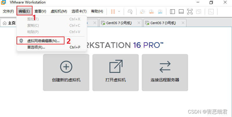Screen dimensions: 232x117
Task: Click the send Ctrl+Alt+Del toolbar icon
Action: pyautogui.click(x=130, y=12)
